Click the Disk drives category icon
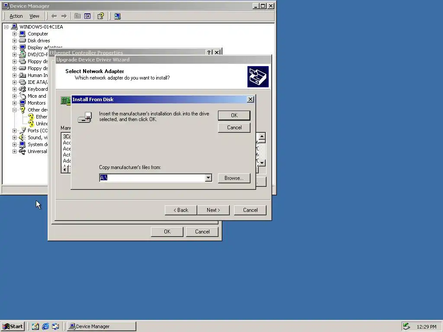The height and width of the screenshot is (332, 443). pos(22,41)
